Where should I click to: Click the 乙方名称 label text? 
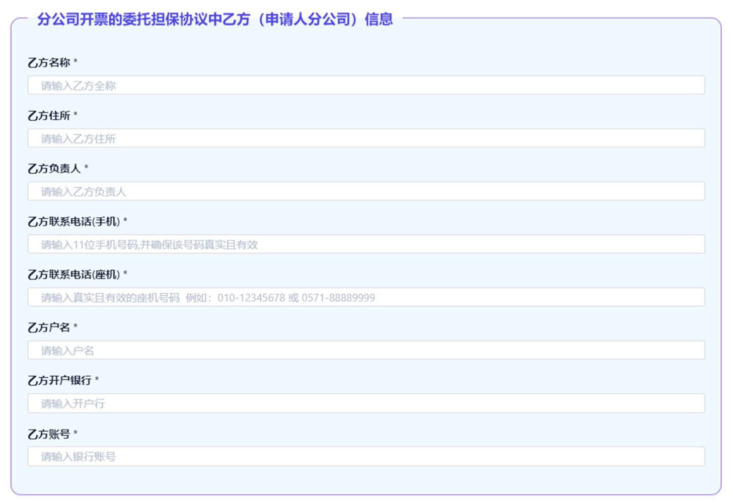(x=49, y=63)
